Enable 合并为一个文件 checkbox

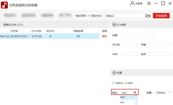coord(113,83)
